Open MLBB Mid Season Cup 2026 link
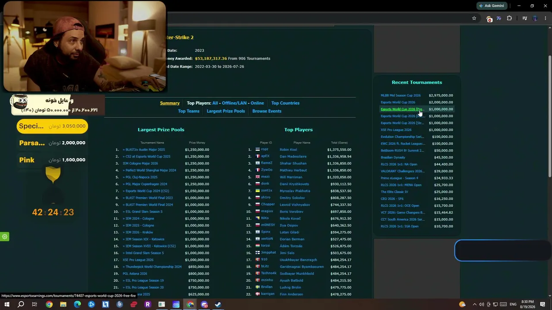 (401, 96)
